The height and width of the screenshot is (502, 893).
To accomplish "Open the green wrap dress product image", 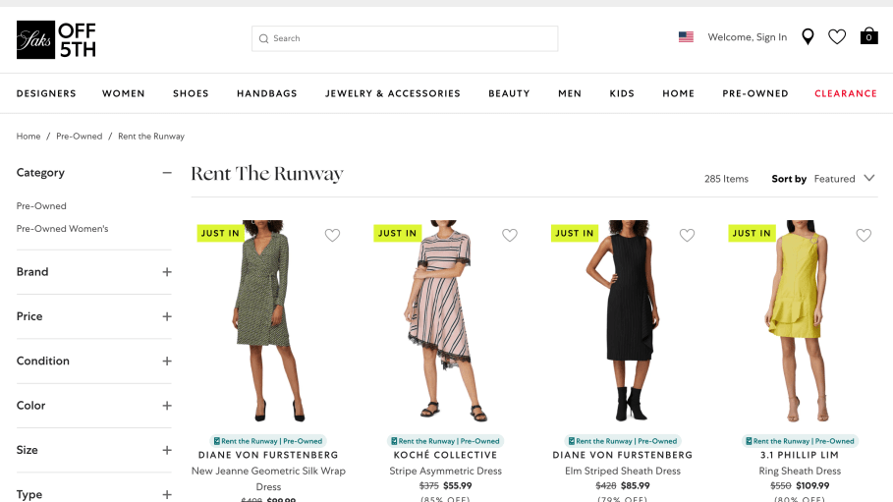I will tap(268, 321).
